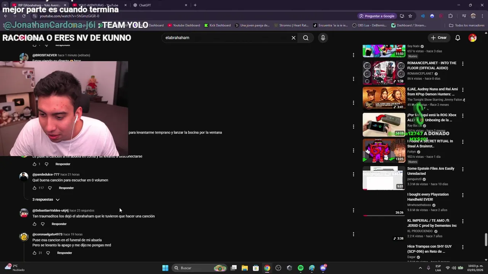Open the Chrome extensions puzzle icon
The height and width of the screenshot is (274, 488).
coord(451,16)
